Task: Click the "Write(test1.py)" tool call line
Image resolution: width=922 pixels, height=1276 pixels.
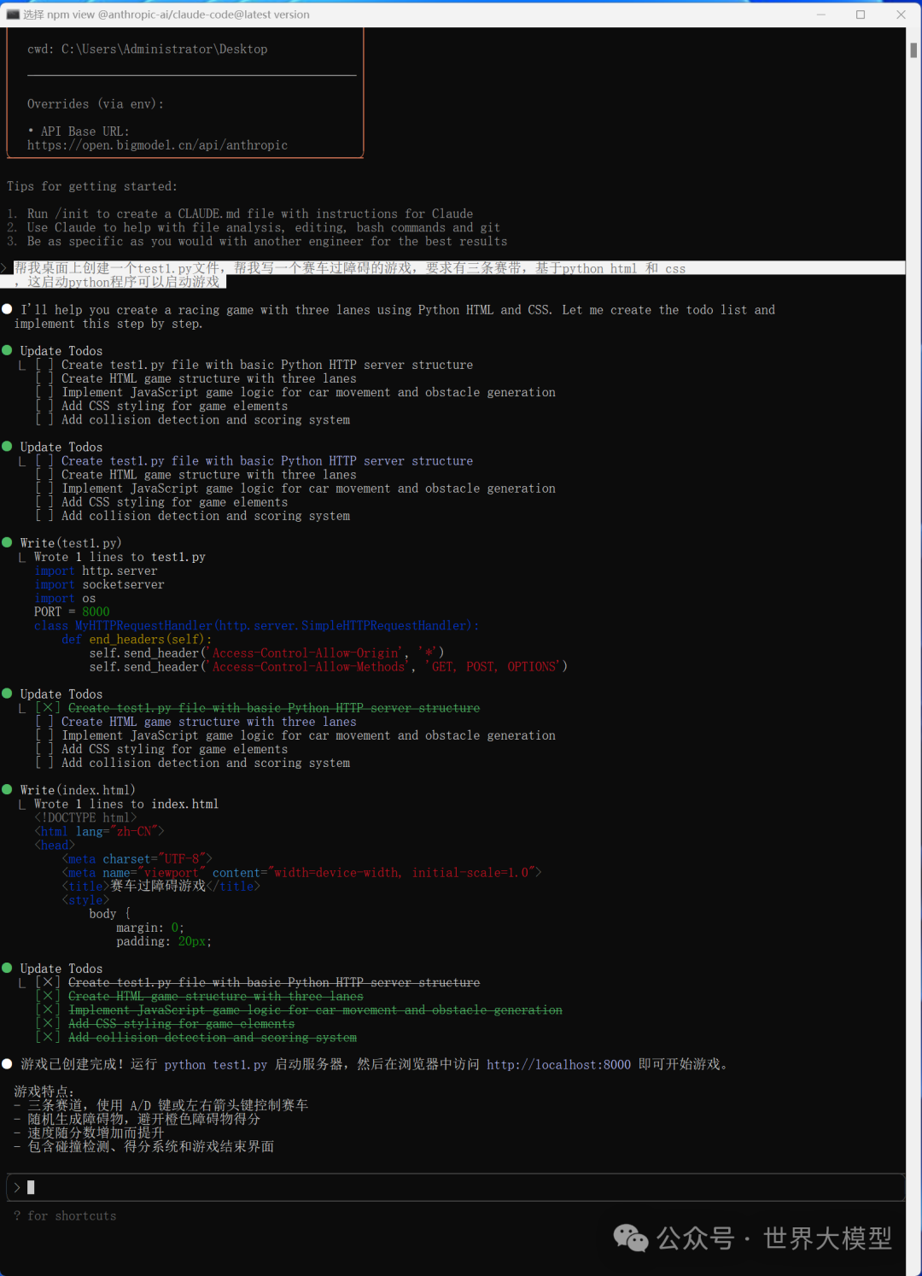Action: (71, 543)
